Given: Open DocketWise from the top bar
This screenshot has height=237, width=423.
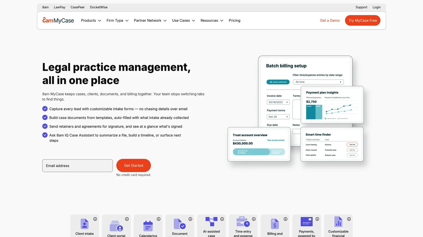Looking at the screenshot, I should click(x=99, y=7).
